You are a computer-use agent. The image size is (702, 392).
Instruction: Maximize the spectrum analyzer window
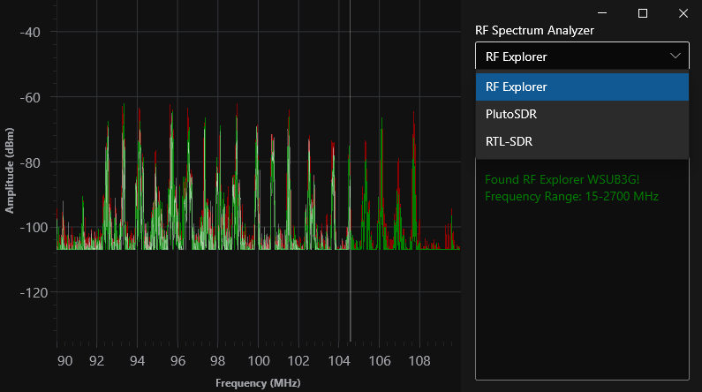(643, 13)
